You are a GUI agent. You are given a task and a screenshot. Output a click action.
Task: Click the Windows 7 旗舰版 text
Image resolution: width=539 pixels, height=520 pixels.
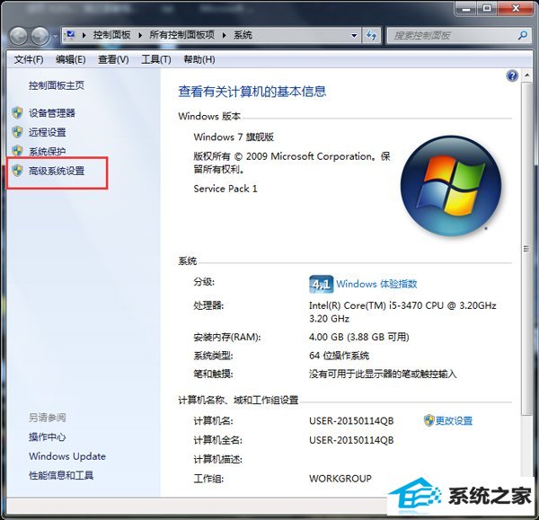coord(234,137)
